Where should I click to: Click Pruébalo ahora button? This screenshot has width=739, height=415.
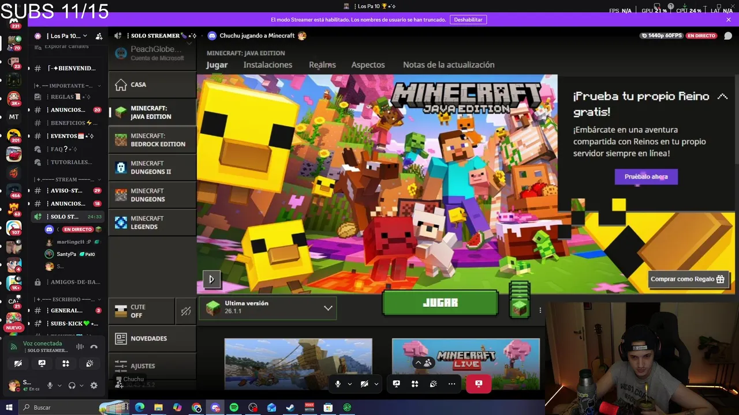pos(646,176)
